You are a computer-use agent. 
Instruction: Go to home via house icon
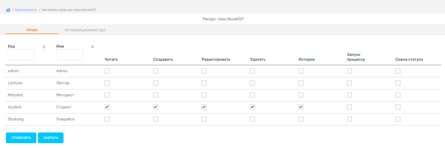point(8,10)
